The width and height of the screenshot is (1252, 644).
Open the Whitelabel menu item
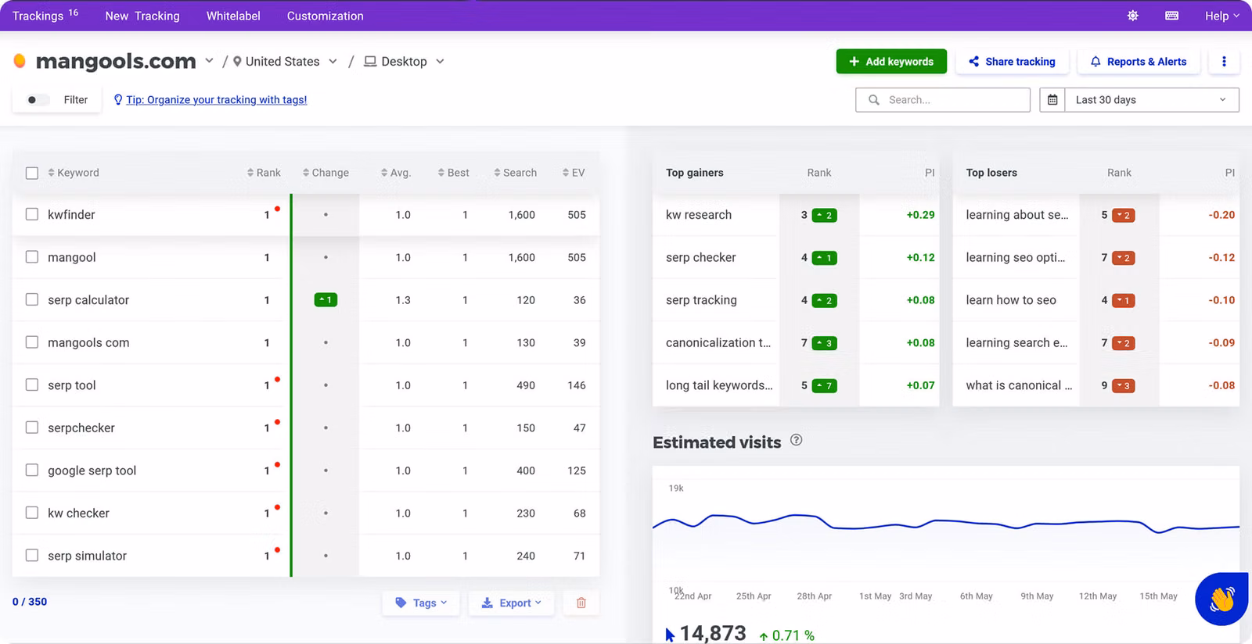click(x=233, y=16)
